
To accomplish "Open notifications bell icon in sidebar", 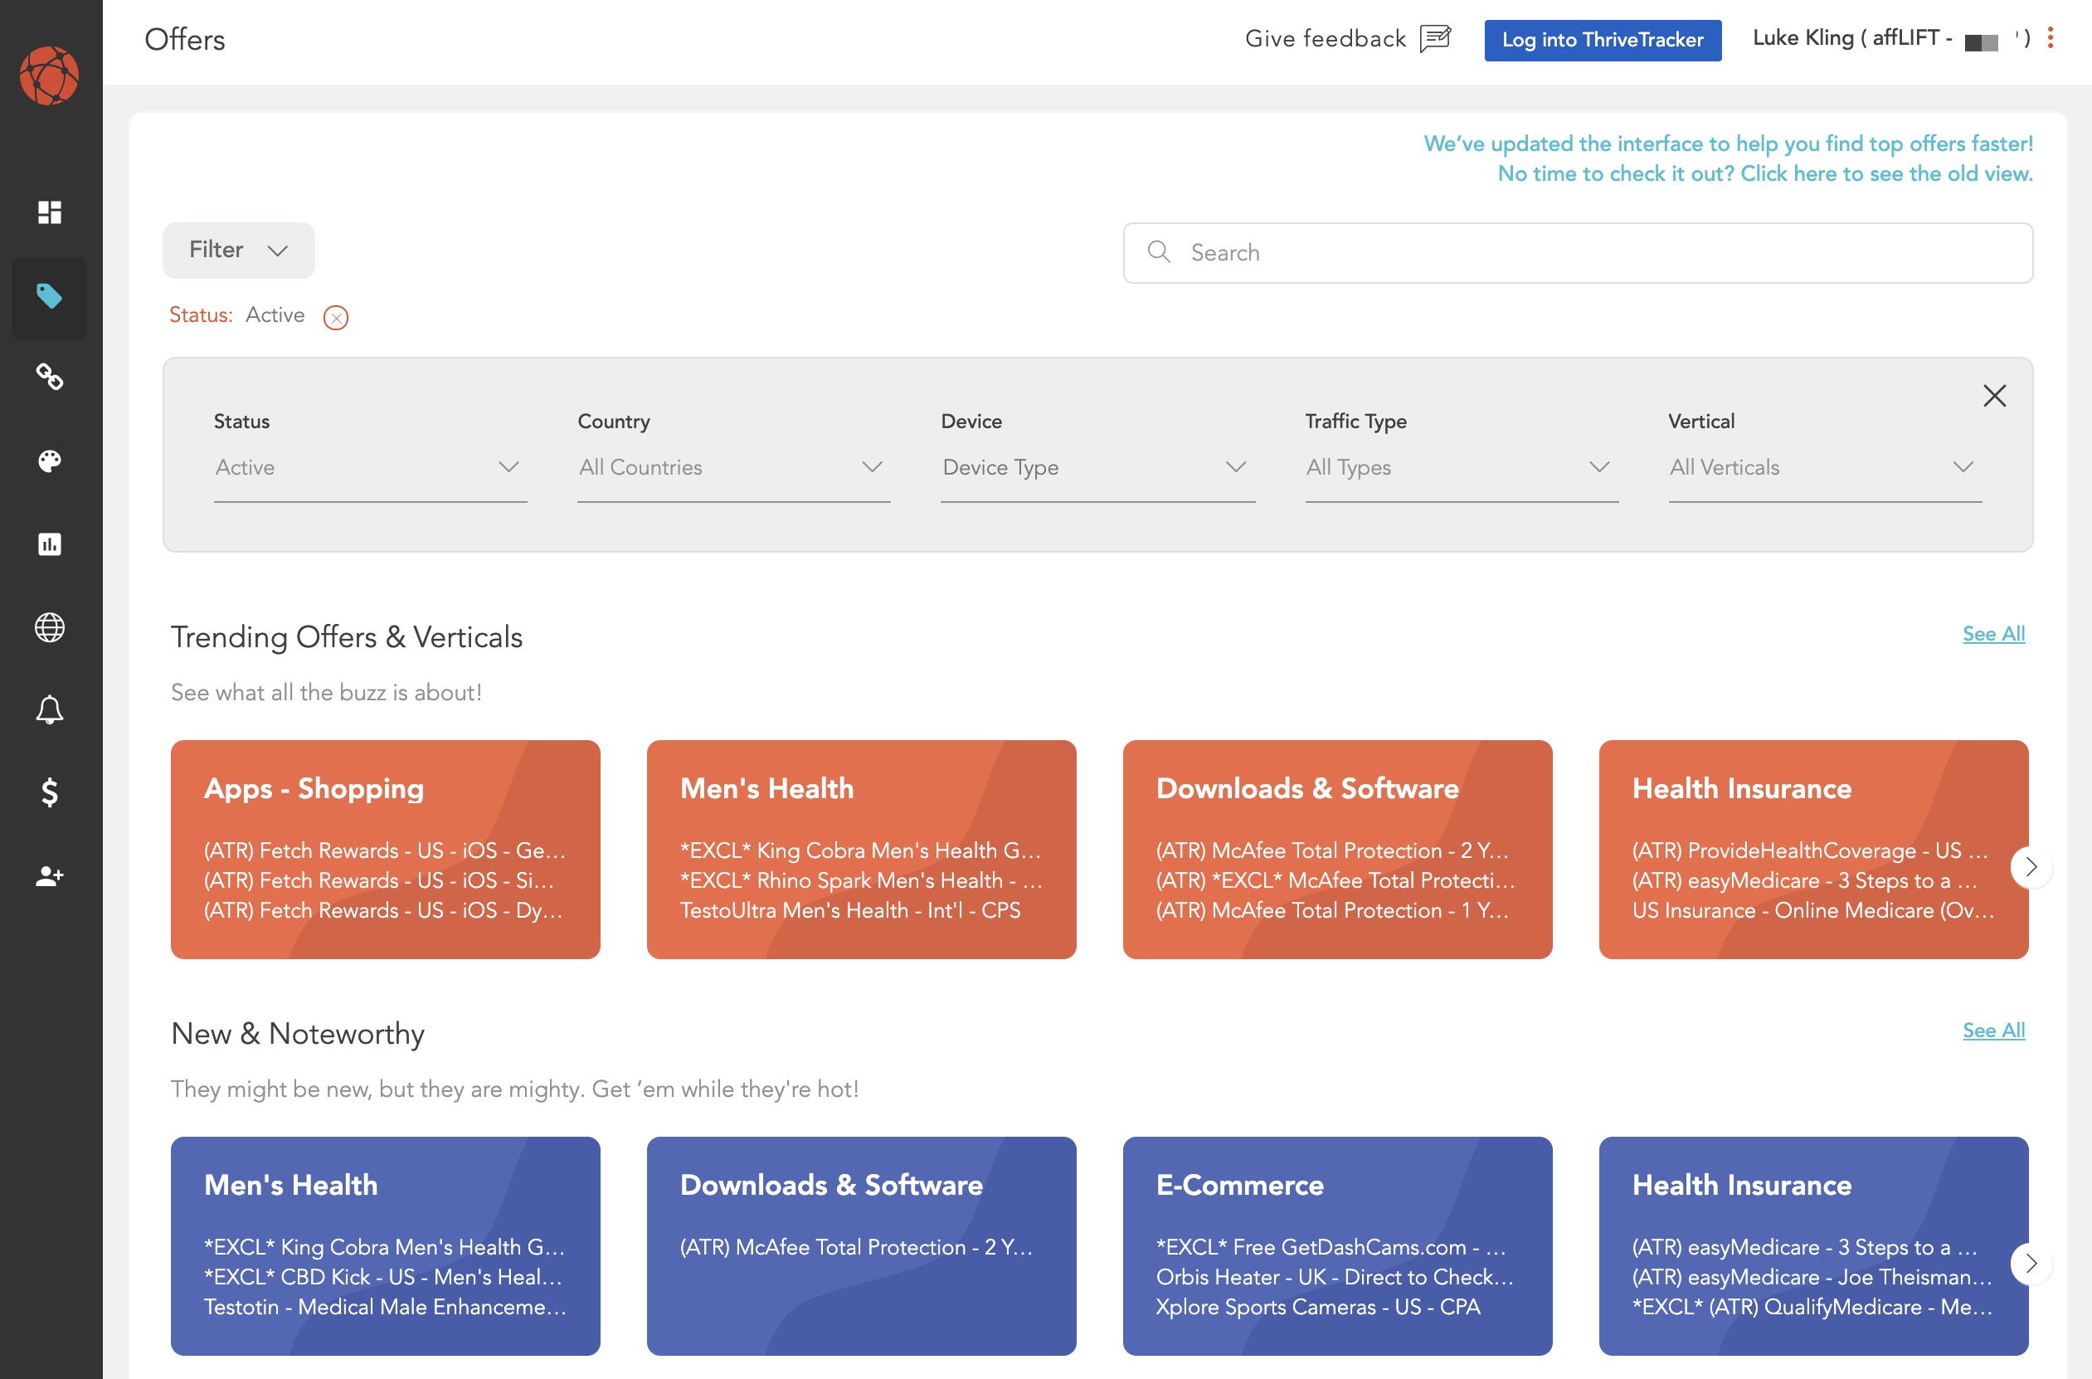I will click(x=49, y=709).
